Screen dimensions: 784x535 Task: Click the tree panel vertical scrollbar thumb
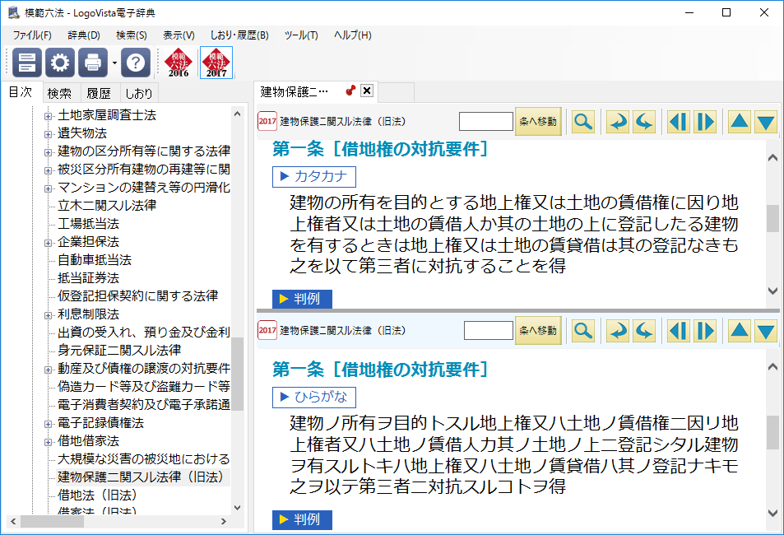point(238,374)
